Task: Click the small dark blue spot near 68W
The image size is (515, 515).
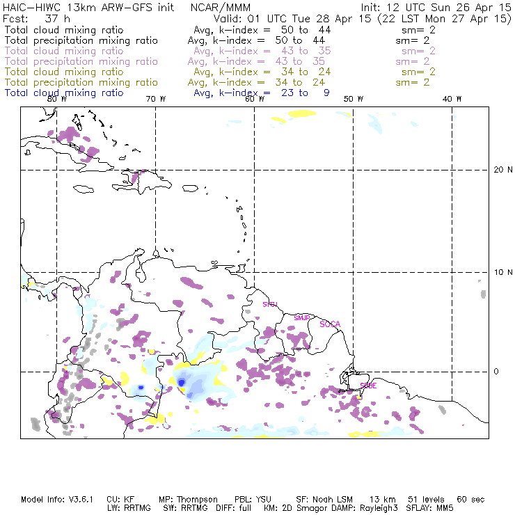Action: click(x=140, y=387)
